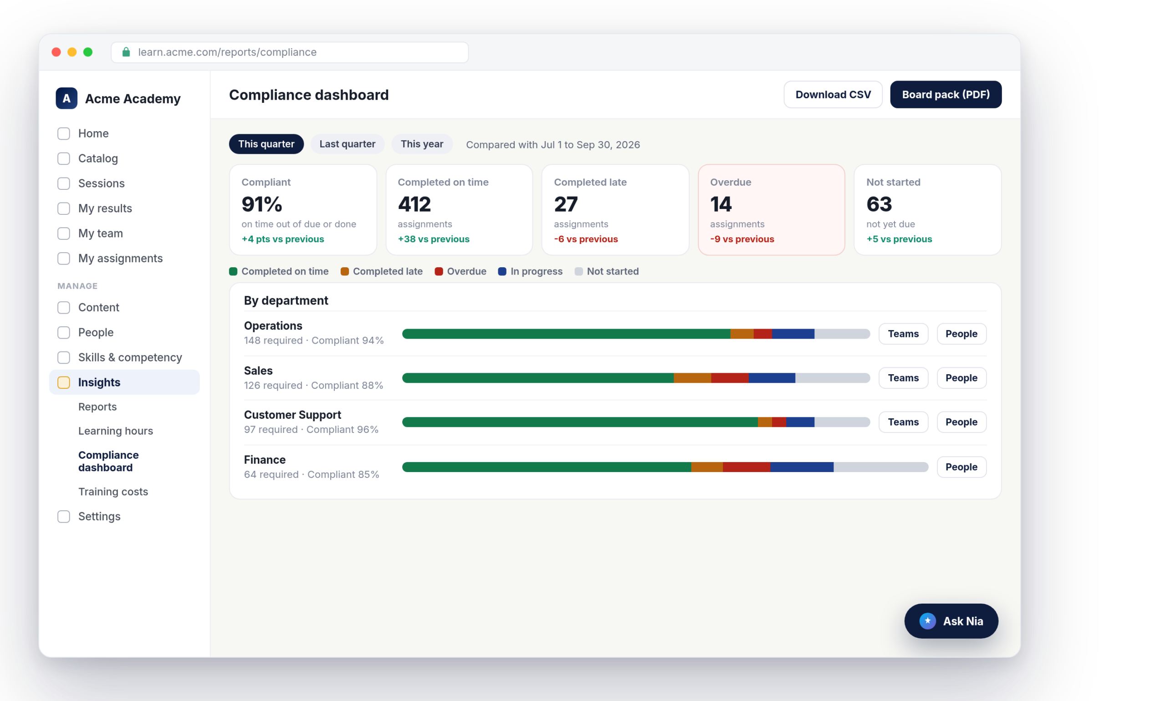
Task: Click the Finance compliance progress bar
Action: [665, 467]
